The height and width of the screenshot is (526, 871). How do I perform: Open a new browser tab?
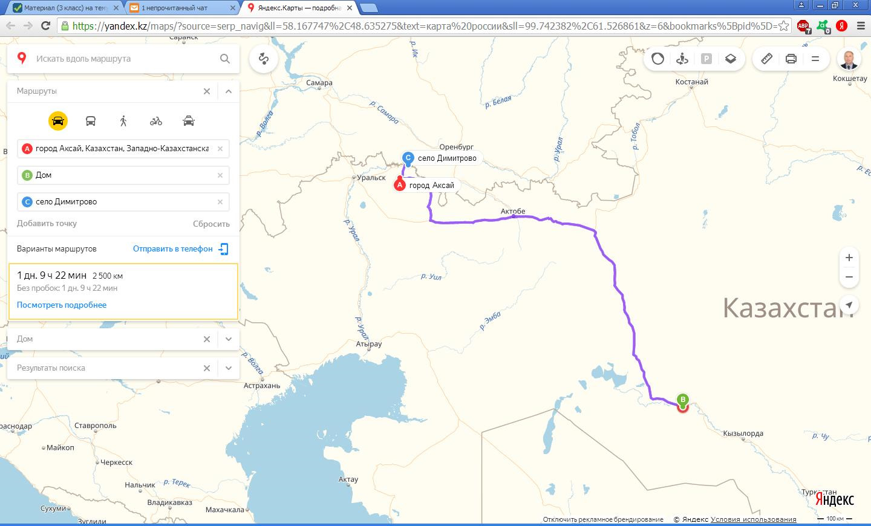pos(369,8)
